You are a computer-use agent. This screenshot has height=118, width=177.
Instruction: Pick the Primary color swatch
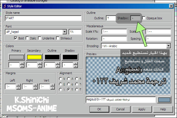[16, 57]
